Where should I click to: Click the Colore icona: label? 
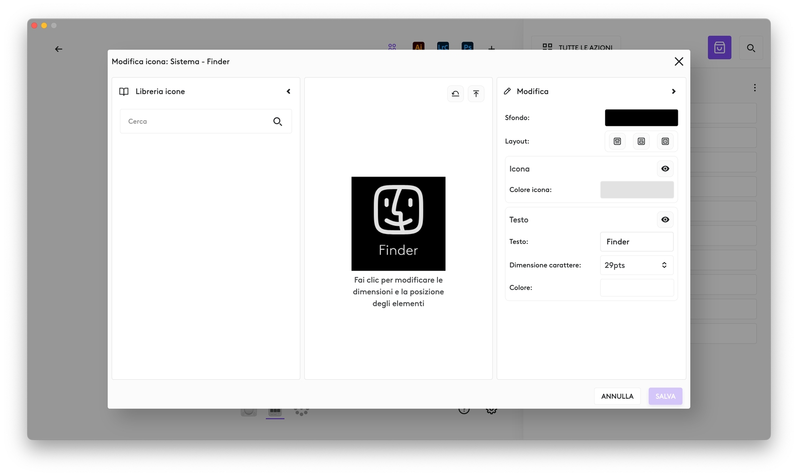[x=531, y=190]
